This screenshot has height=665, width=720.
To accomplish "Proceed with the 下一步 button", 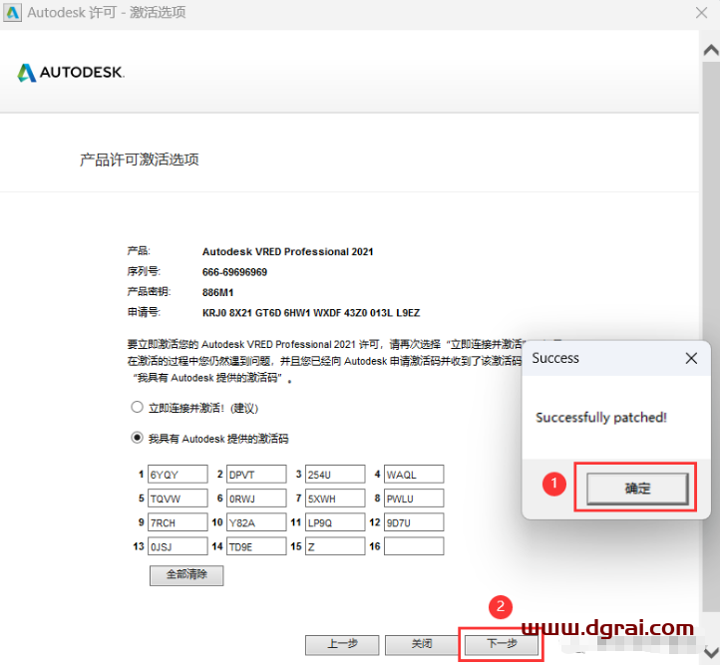I will (x=502, y=644).
